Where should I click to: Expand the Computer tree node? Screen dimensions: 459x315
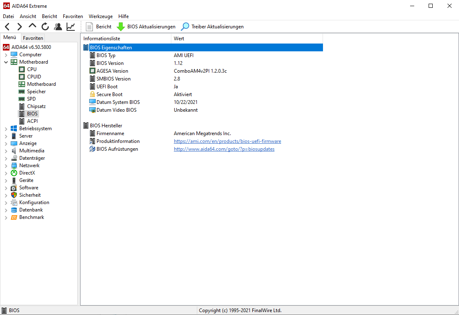[x=6, y=55]
